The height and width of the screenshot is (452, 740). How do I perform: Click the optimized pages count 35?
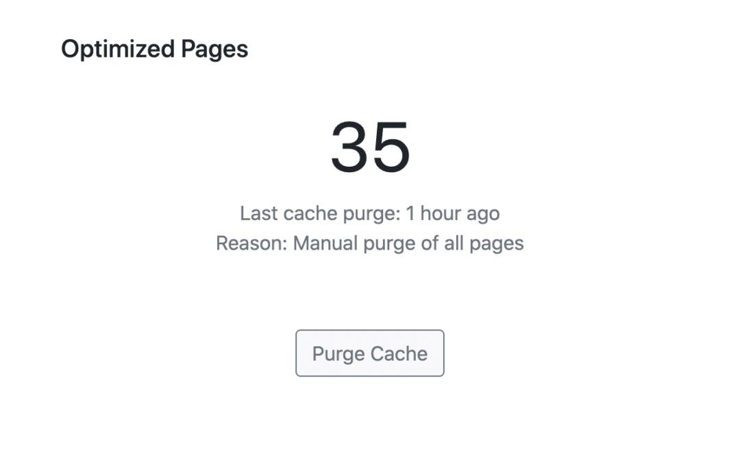(x=370, y=147)
